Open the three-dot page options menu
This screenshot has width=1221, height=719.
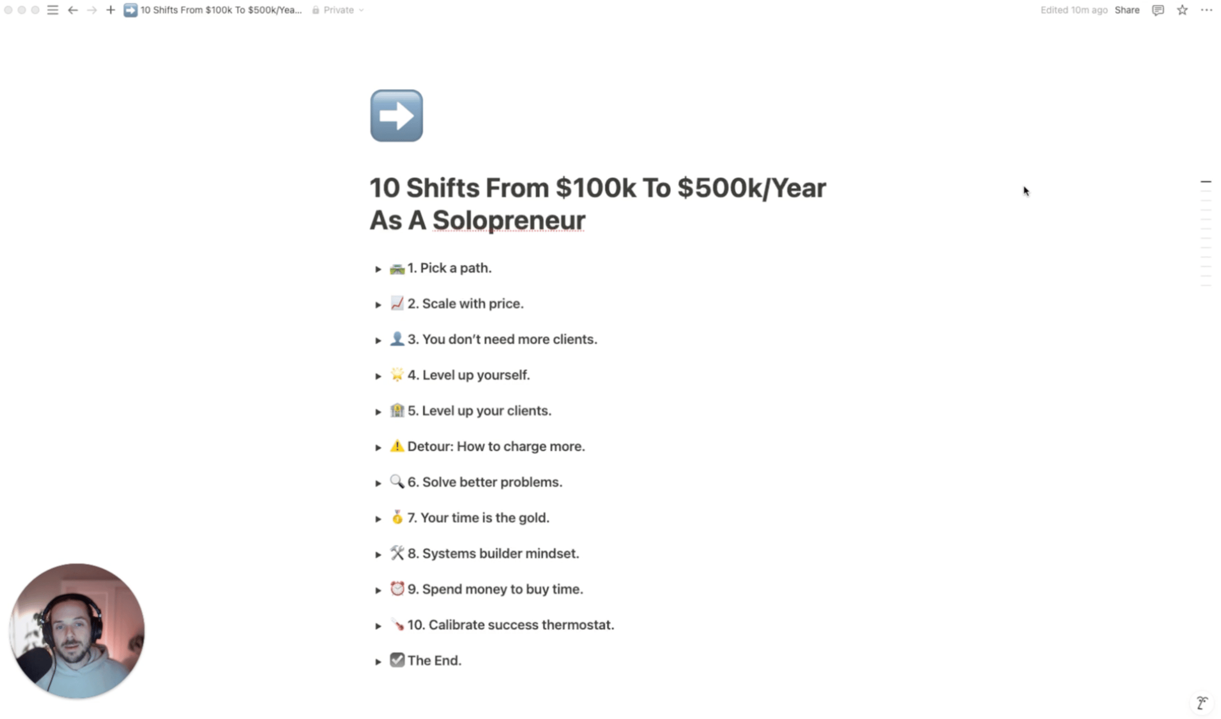coord(1206,10)
